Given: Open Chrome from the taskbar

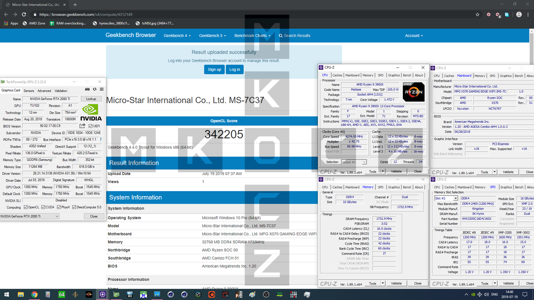Looking at the screenshot, I should tap(34, 295).
